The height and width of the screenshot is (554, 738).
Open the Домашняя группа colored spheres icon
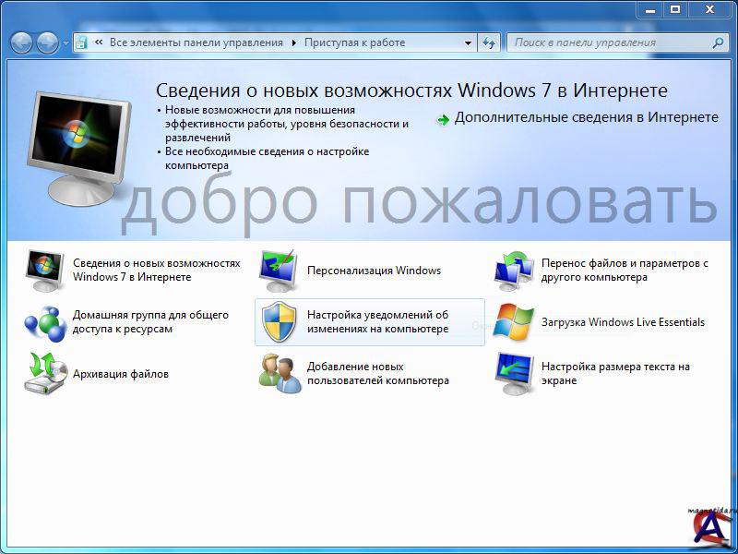pyautogui.click(x=44, y=322)
